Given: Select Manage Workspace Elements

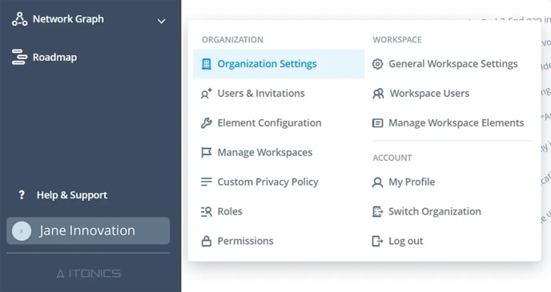Looking at the screenshot, I should click(x=451, y=123).
